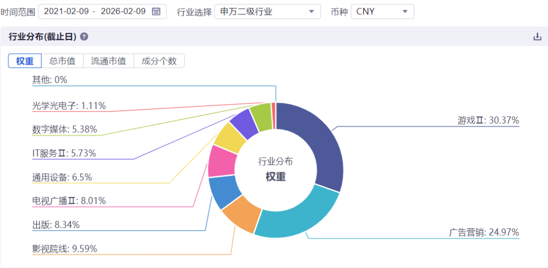Select the 权重 tab
Viewport: 548px width, 268px height.
pos(25,61)
